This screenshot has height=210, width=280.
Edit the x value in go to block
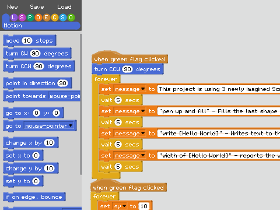point(36,113)
